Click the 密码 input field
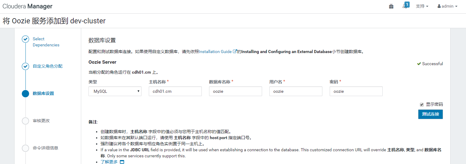Image resolution: width=466 pixels, height=164 pixels. [x=356, y=91]
